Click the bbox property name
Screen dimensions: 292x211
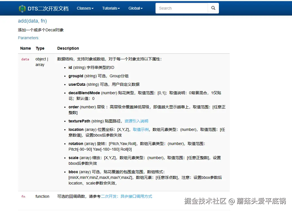coord(73,172)
